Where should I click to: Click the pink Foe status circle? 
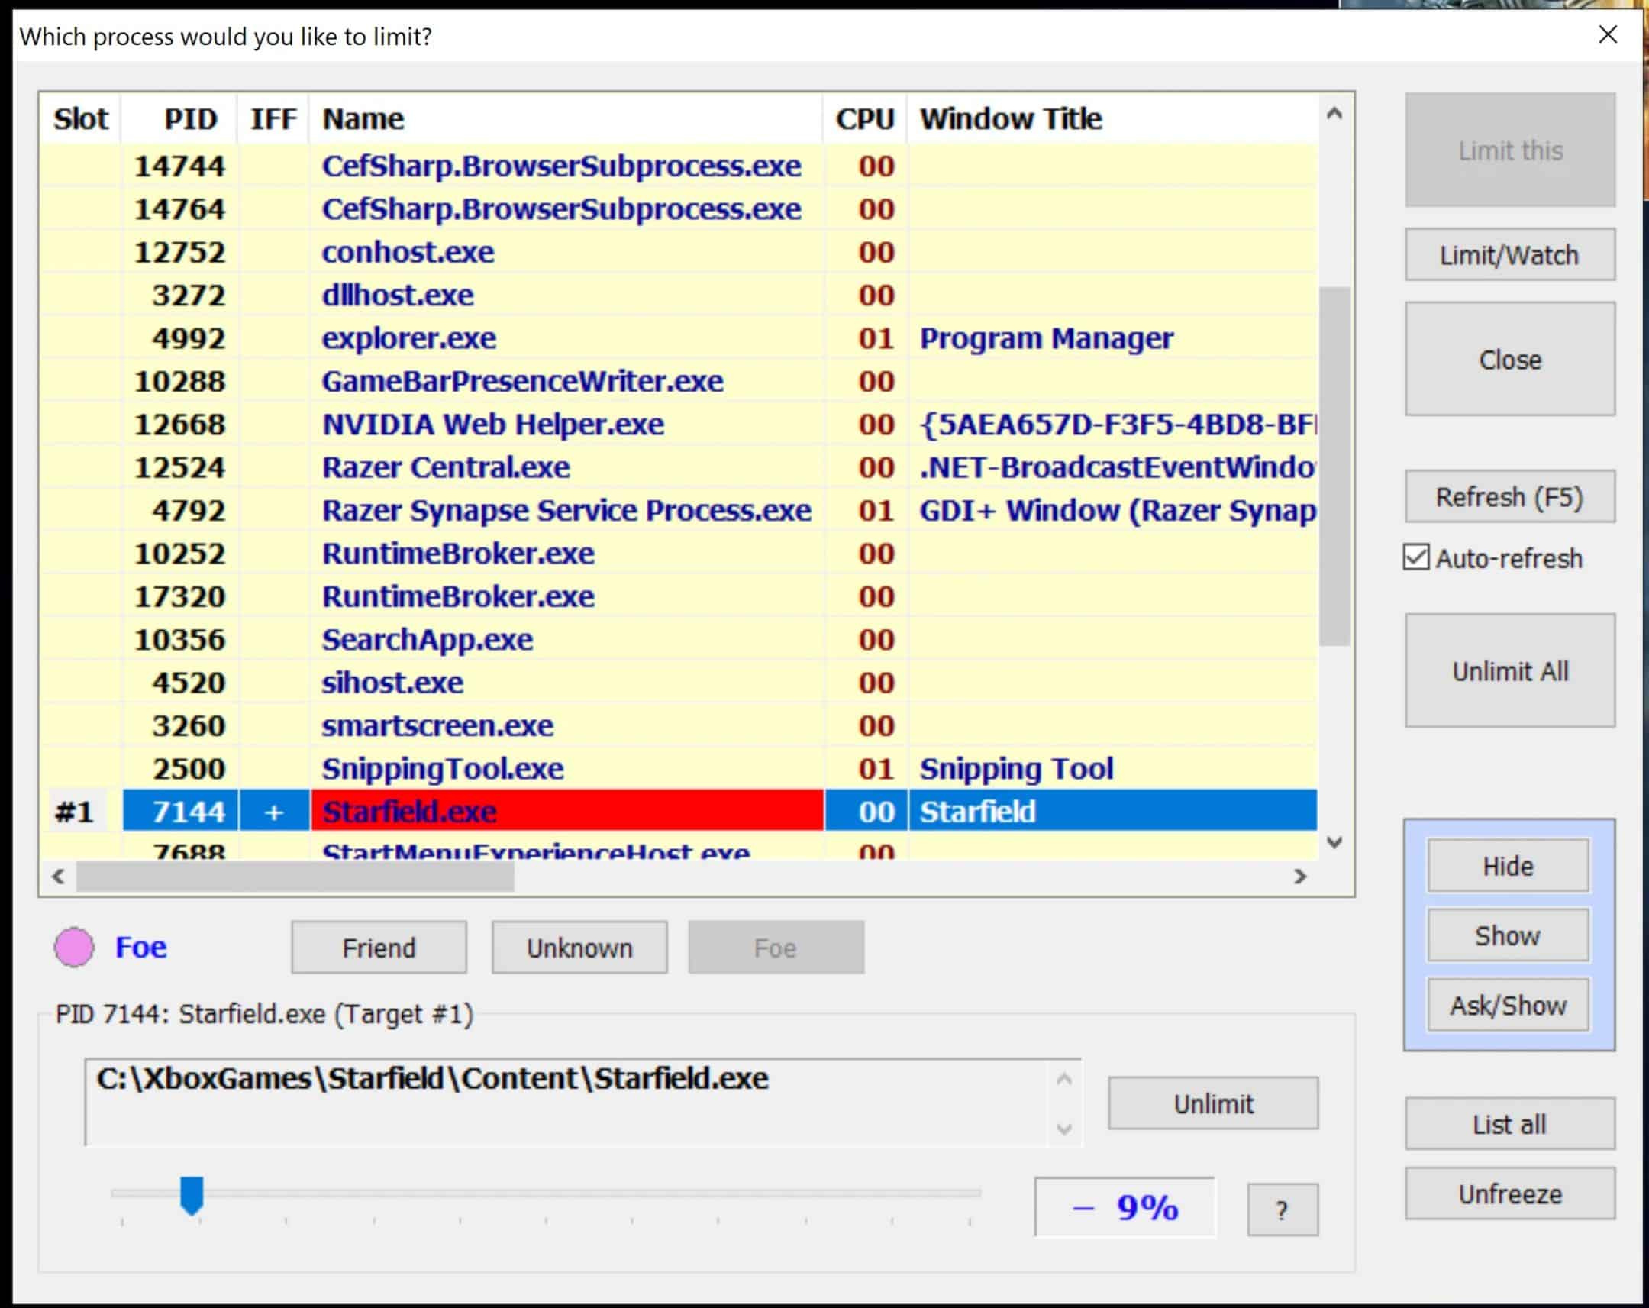[x=74, y=947]
